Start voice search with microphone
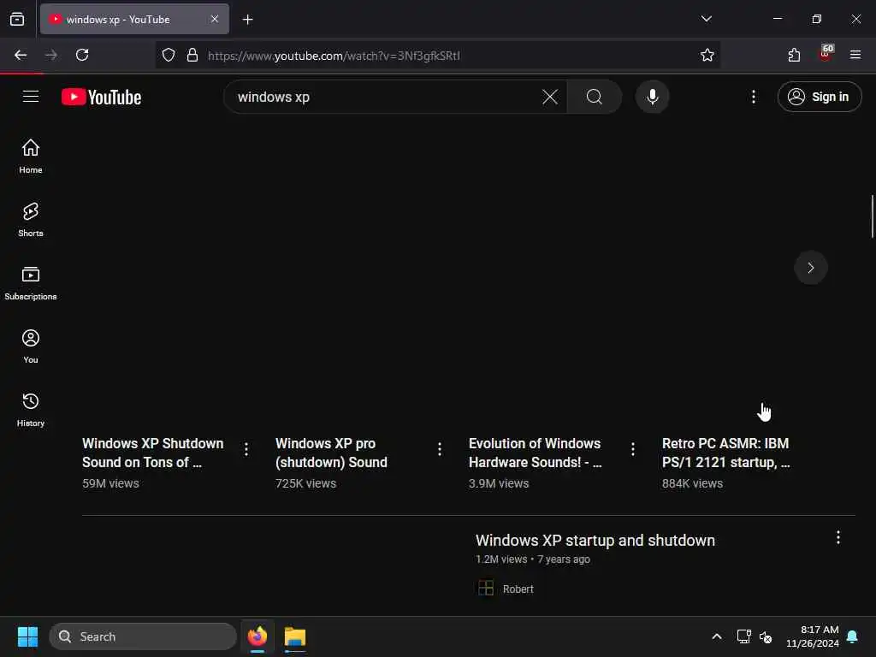The width and height of the screenshot is (876, 657). click(x=653, y=97)
